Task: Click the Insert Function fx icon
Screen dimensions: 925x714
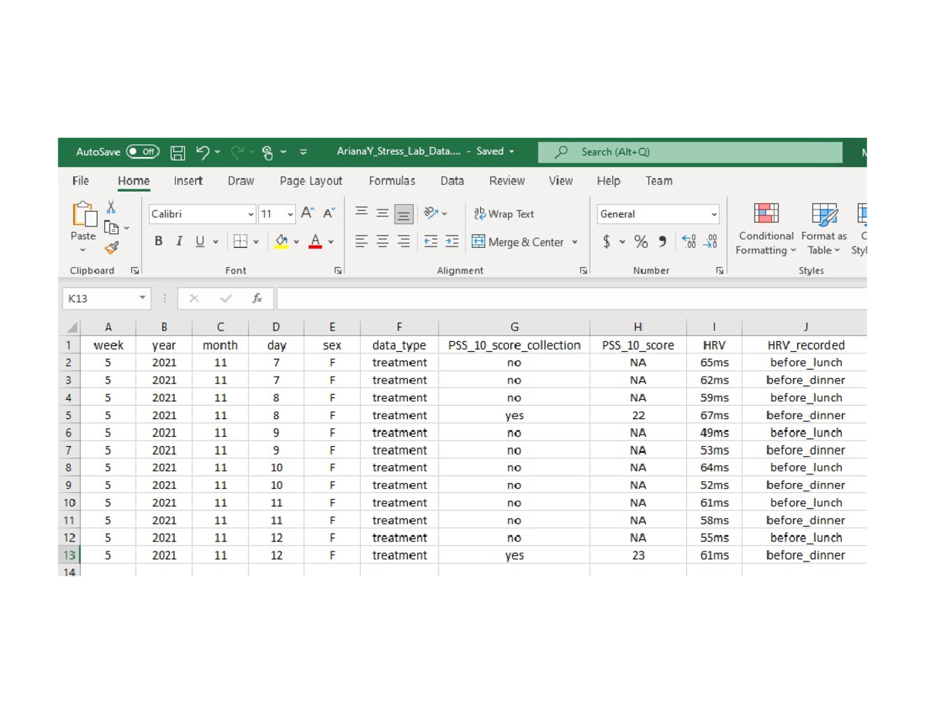Action: coord(257,299)
